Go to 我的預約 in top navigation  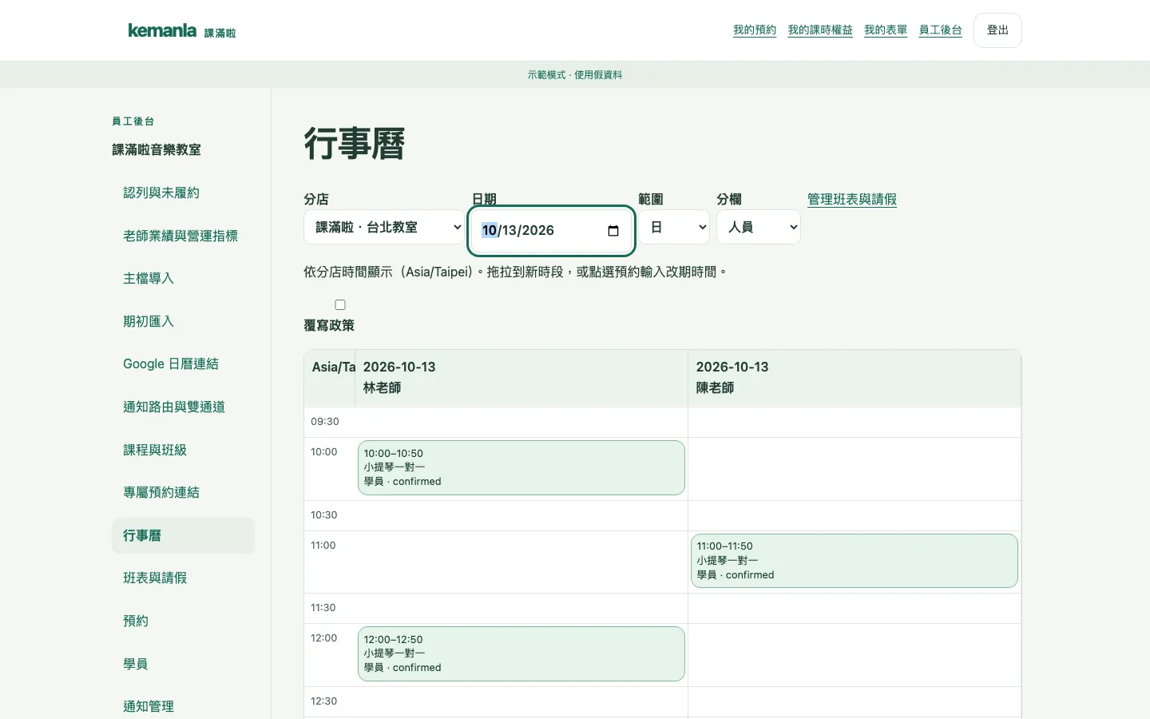point(755,30)
